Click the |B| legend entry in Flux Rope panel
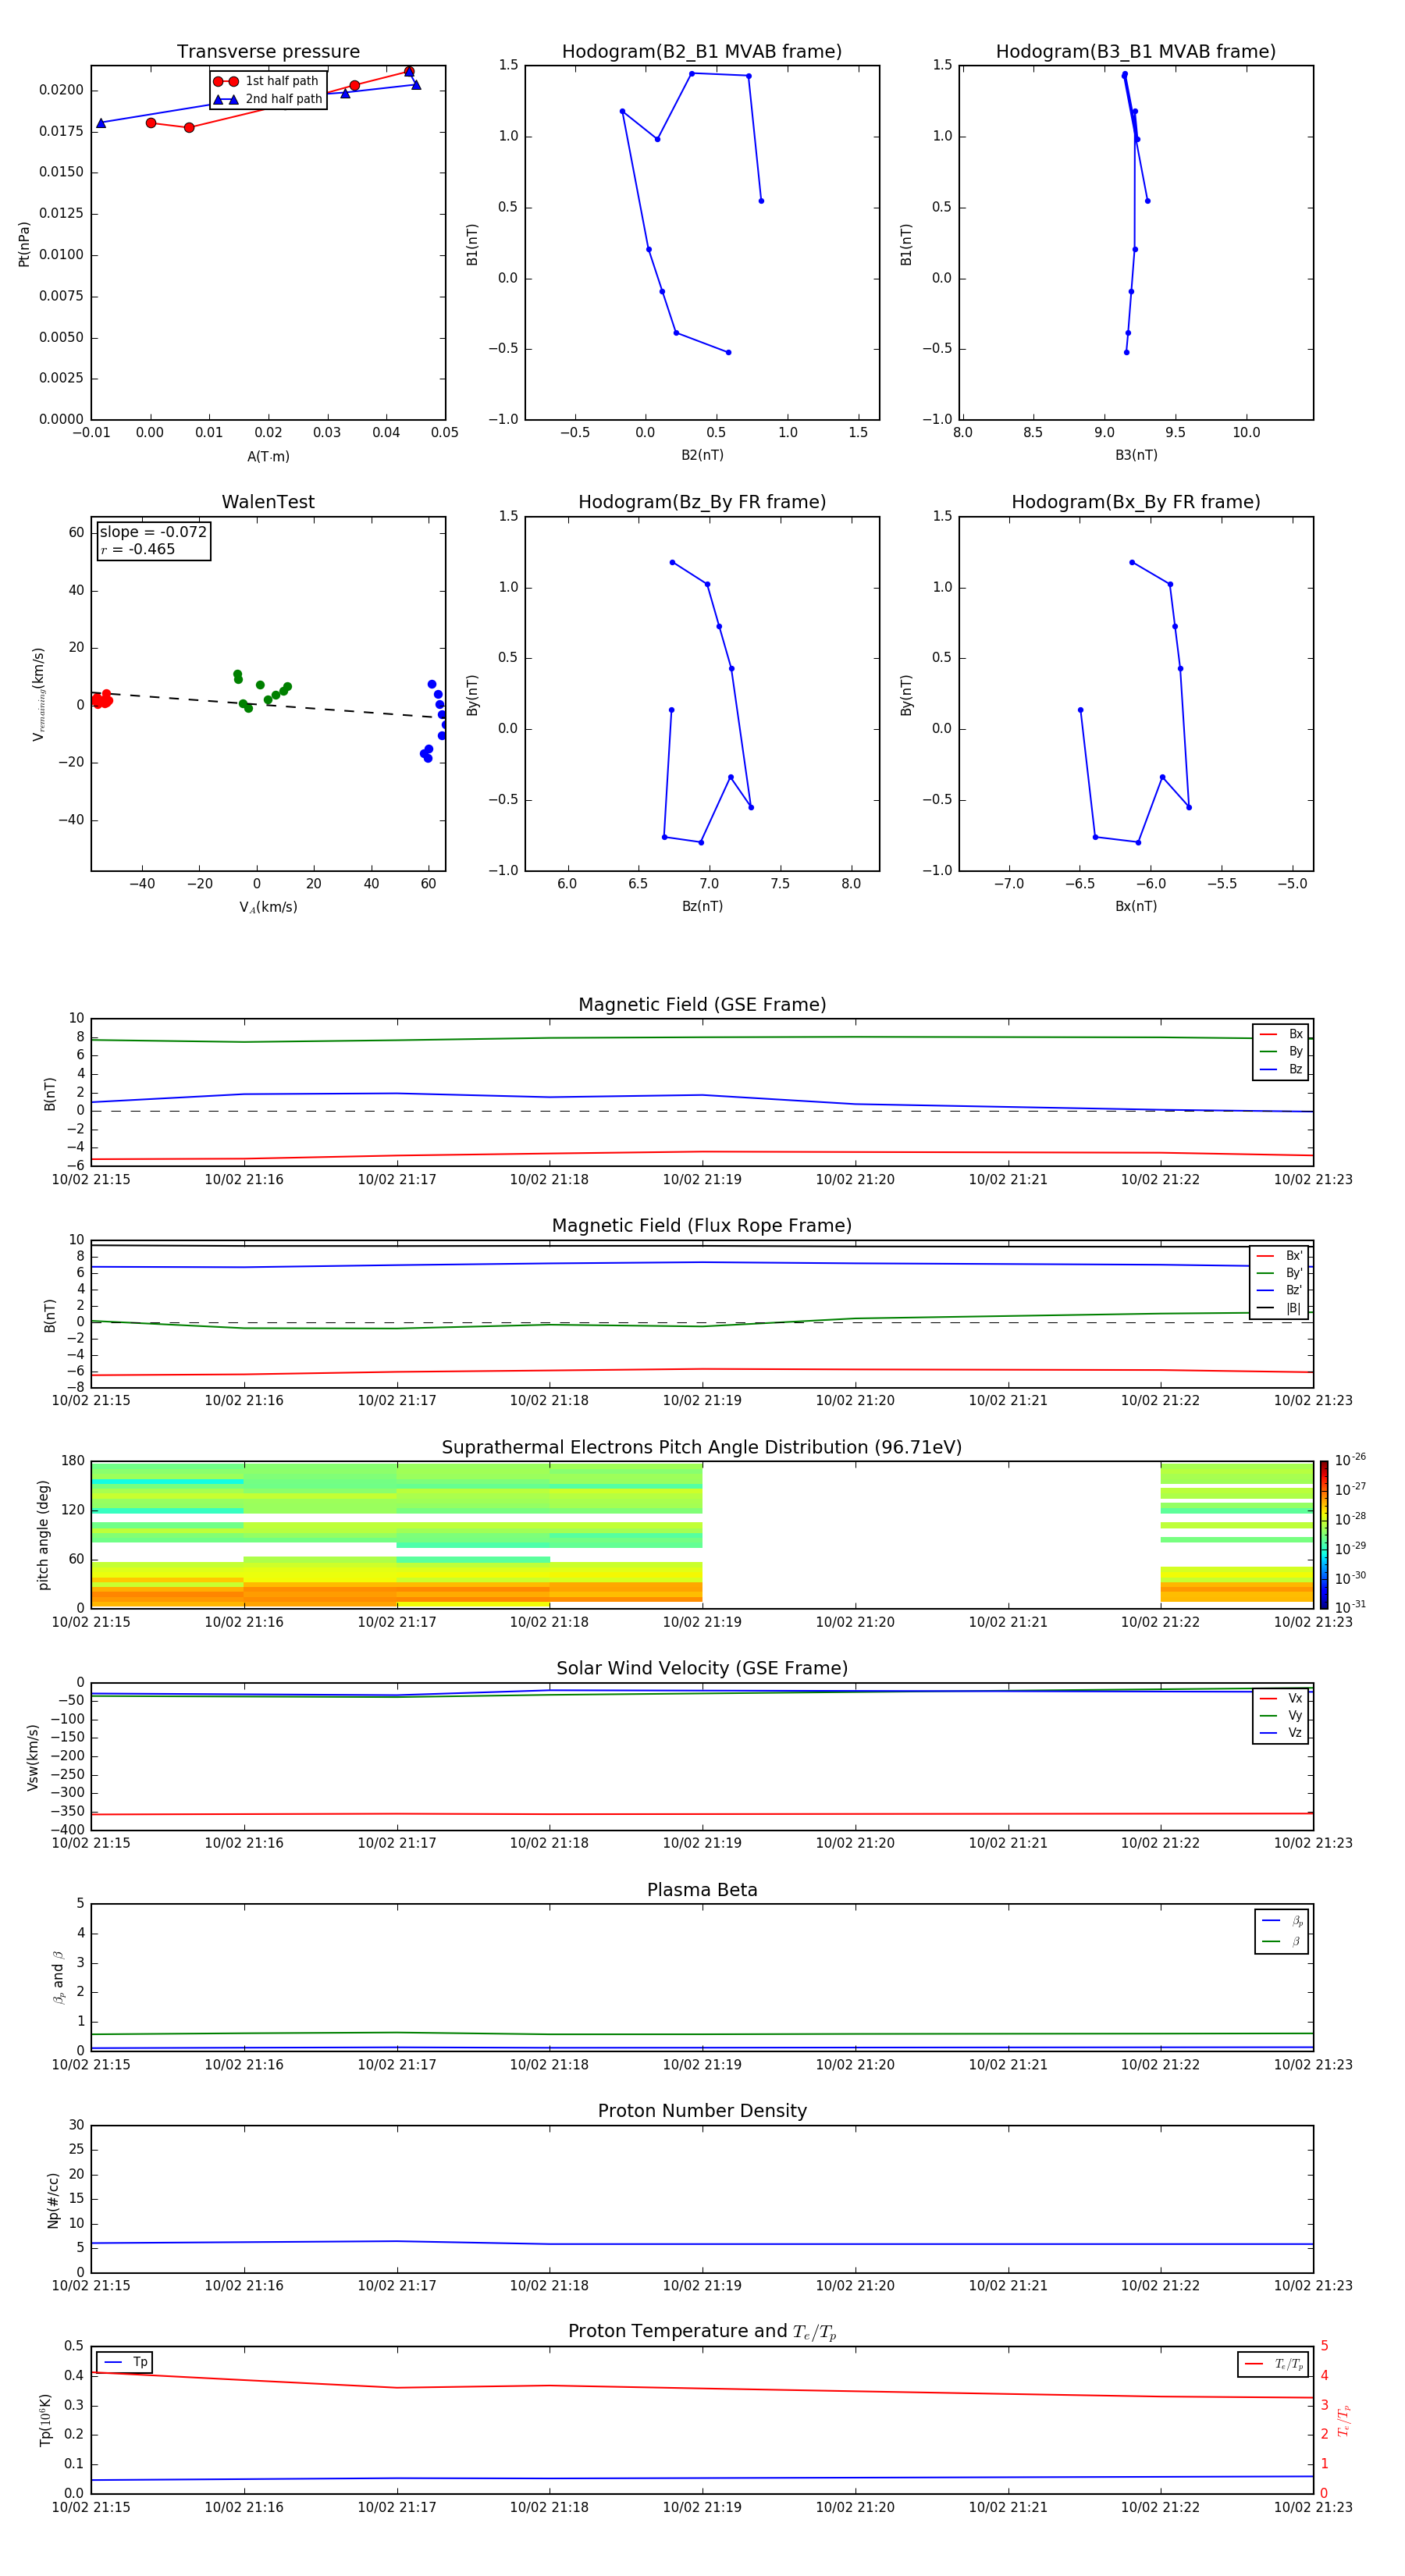 [x=1280, y=1308]
